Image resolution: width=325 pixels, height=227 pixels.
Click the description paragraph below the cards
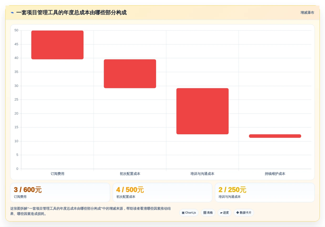[91, 211]
